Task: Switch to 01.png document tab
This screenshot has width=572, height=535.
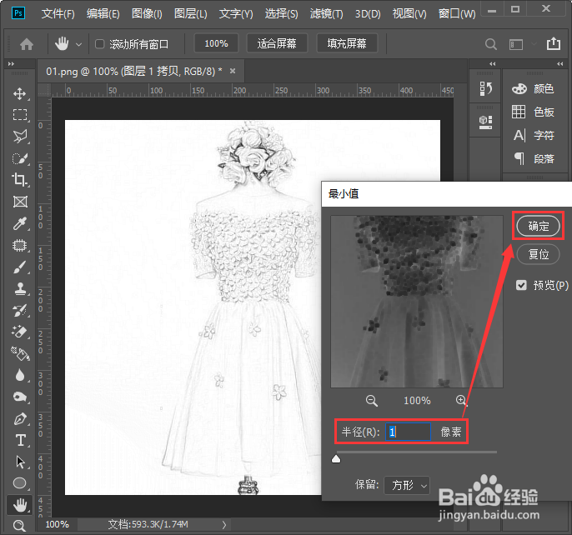Action: [x=134, y=71]
